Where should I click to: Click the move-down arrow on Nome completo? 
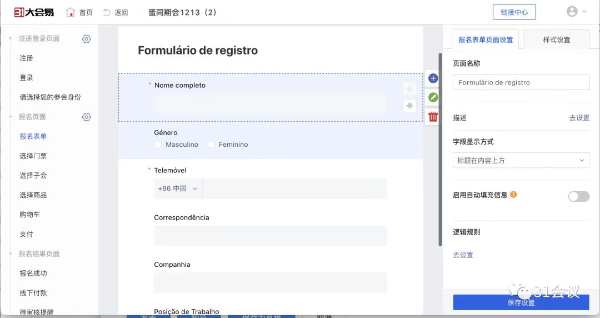point(410,106)
